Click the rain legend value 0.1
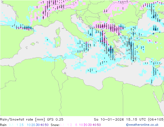164x127 pixels. tap(11, 125)
